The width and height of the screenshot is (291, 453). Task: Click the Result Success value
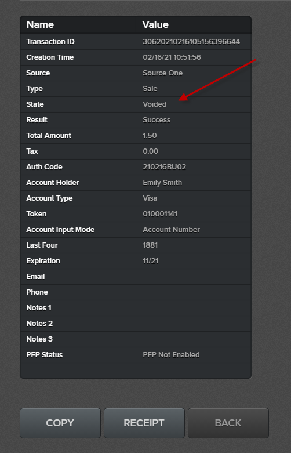[157, 120]
